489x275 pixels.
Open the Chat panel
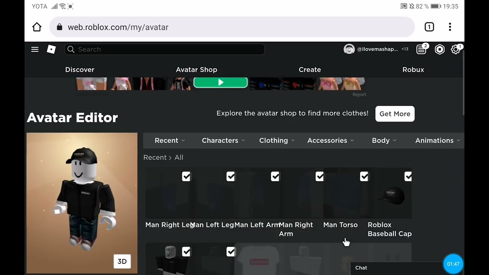tap(396, 268)
